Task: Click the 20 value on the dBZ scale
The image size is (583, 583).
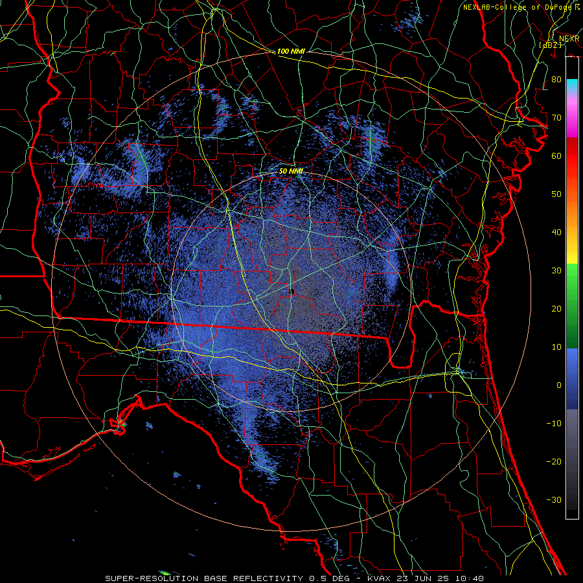Action: click(x=556, y=309)
